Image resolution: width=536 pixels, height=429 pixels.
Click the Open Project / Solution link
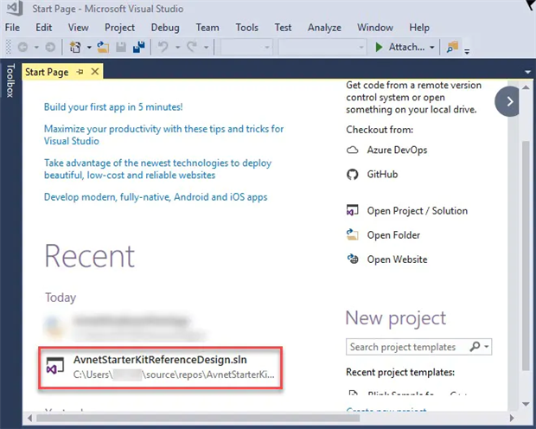(417, 210)
